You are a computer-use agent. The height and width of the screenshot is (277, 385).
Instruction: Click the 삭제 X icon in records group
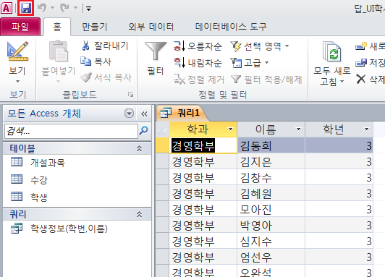[x=361, y=79]
